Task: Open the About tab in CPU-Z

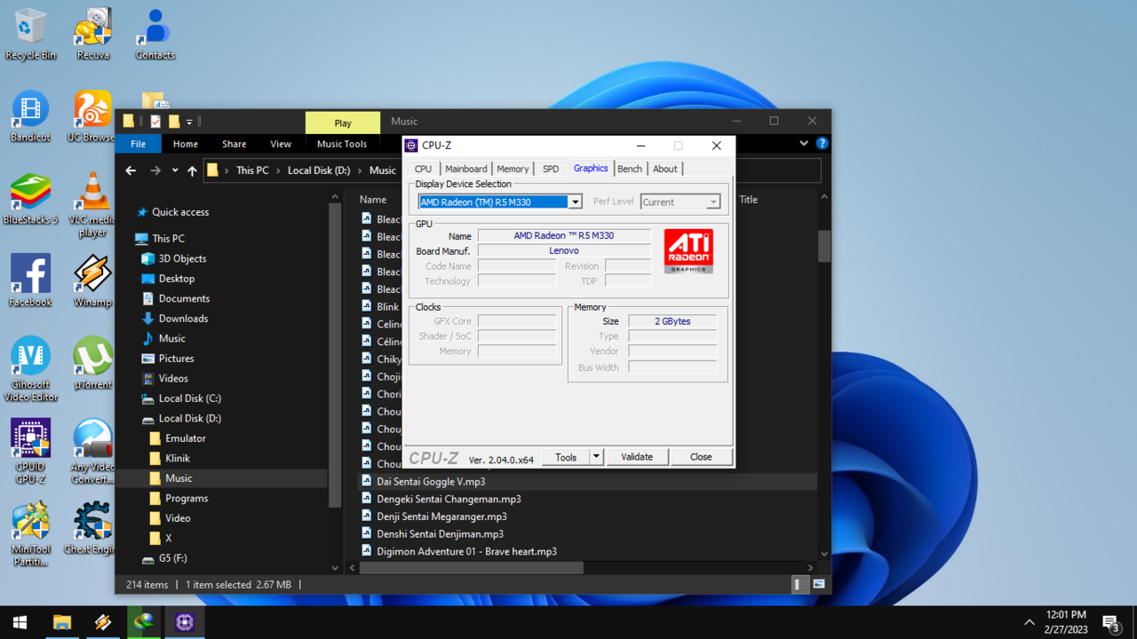Action: [665, 169]
